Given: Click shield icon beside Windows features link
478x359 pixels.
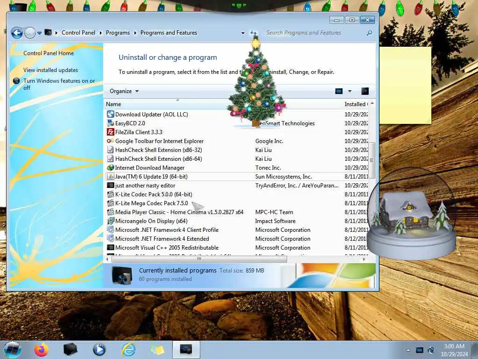Looking at the screenshot, I should click(16, 81).
